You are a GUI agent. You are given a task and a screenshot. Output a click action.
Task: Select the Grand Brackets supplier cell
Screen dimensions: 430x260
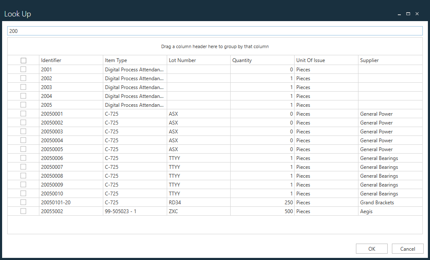tap(377, 203)
